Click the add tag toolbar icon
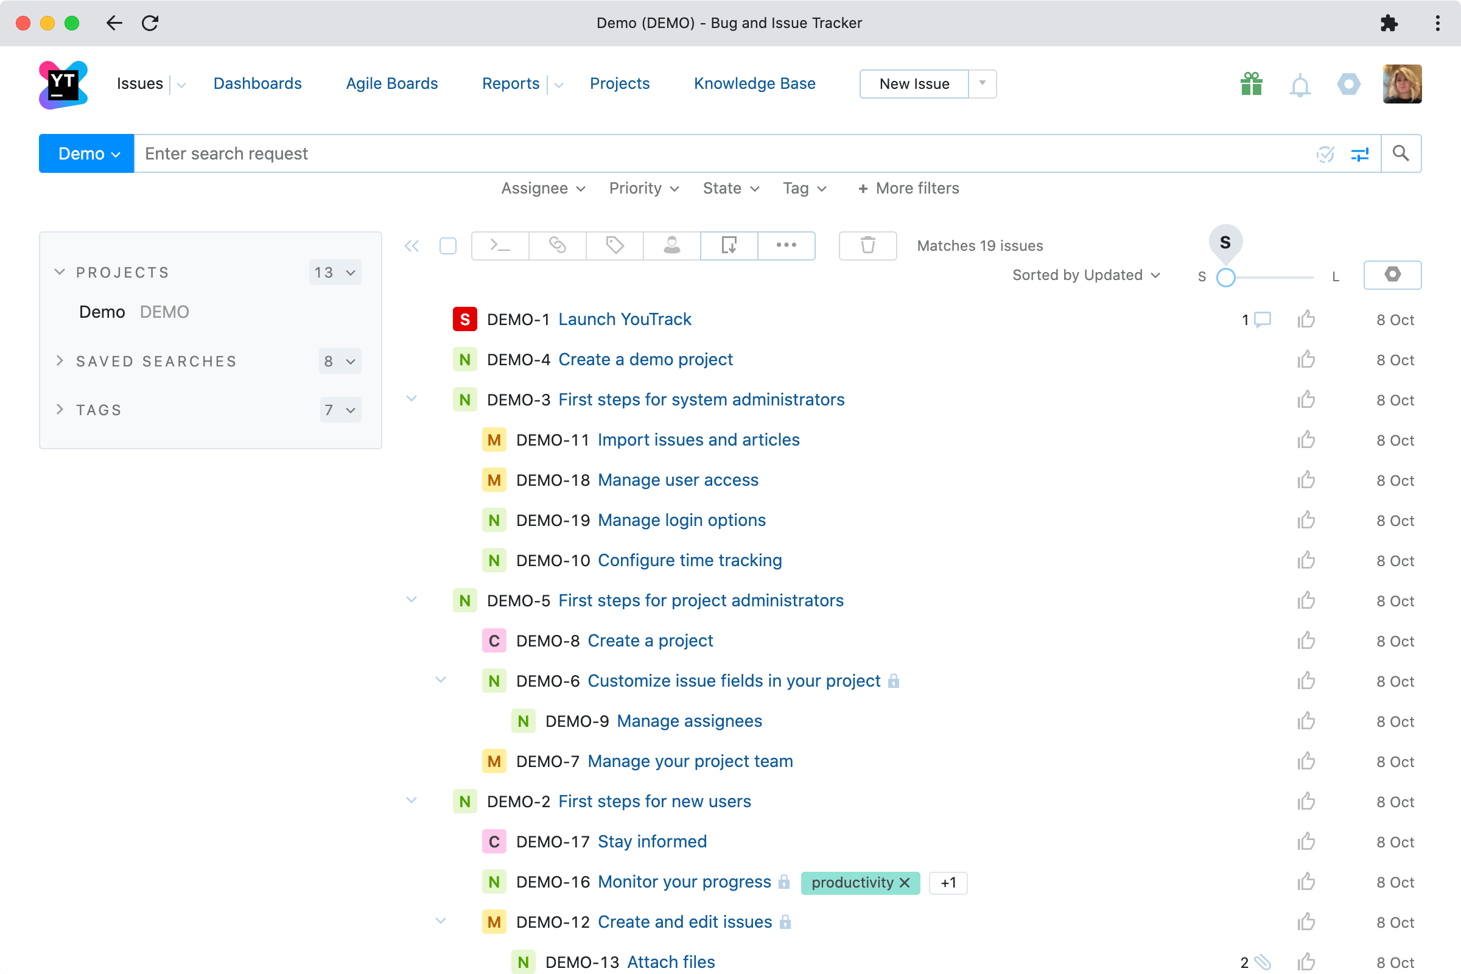This screenshot has height=974, width=1461. tap(614, 245)
